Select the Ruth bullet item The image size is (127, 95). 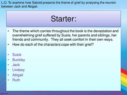pos(16,80)
